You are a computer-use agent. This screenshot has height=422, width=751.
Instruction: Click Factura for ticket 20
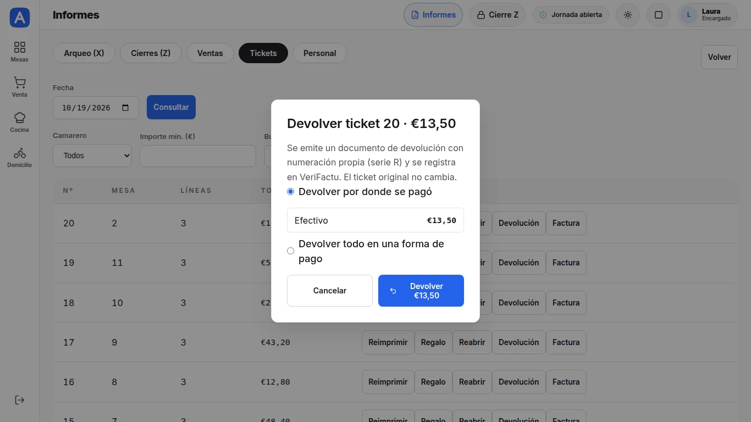click(566, 223)
